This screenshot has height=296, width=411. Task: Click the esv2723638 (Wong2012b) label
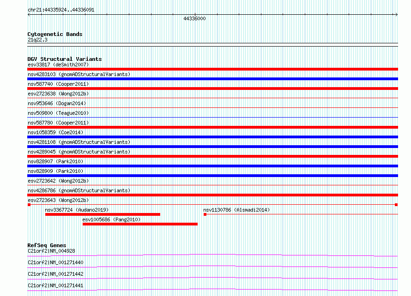pyautogui.click(x=58, y=94)
